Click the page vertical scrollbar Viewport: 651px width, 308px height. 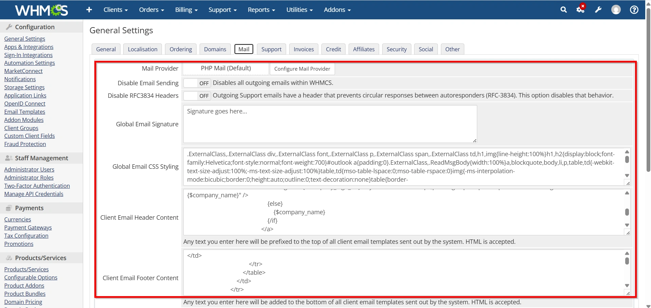648,90
